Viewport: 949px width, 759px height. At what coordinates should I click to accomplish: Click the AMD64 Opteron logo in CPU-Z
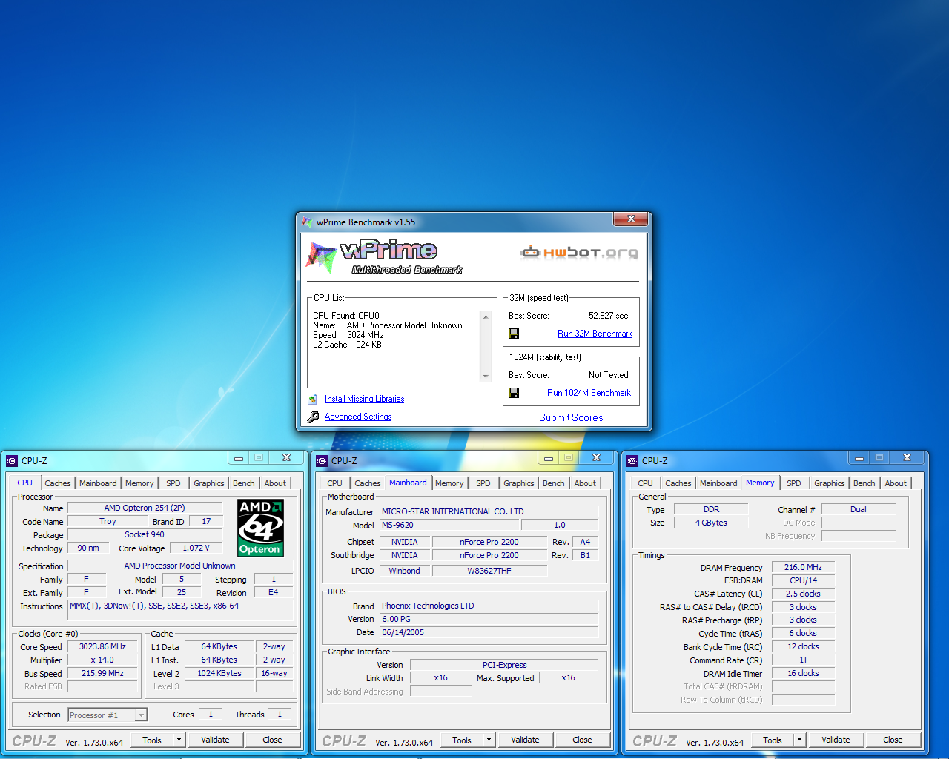[260, 528]
